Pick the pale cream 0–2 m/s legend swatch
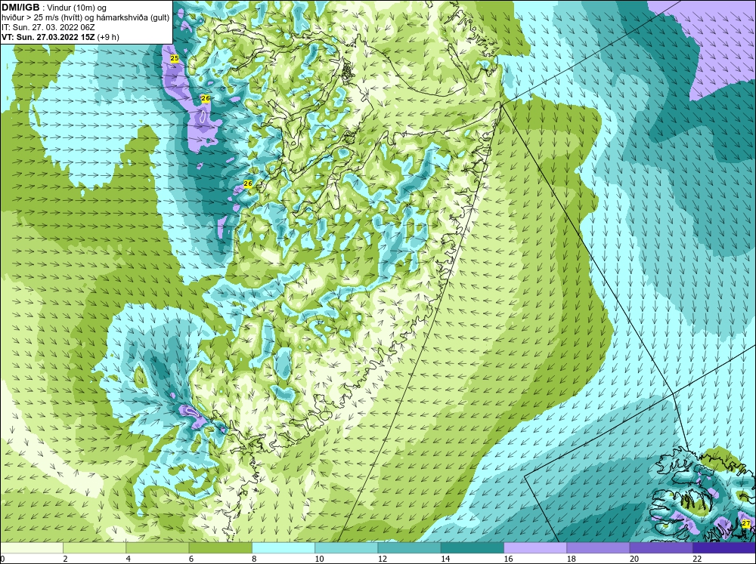The width and height of the screenshot is (756, 564). pyautogui.click(x=31, y=547)
